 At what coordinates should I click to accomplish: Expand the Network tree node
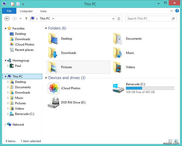point(5,125)
